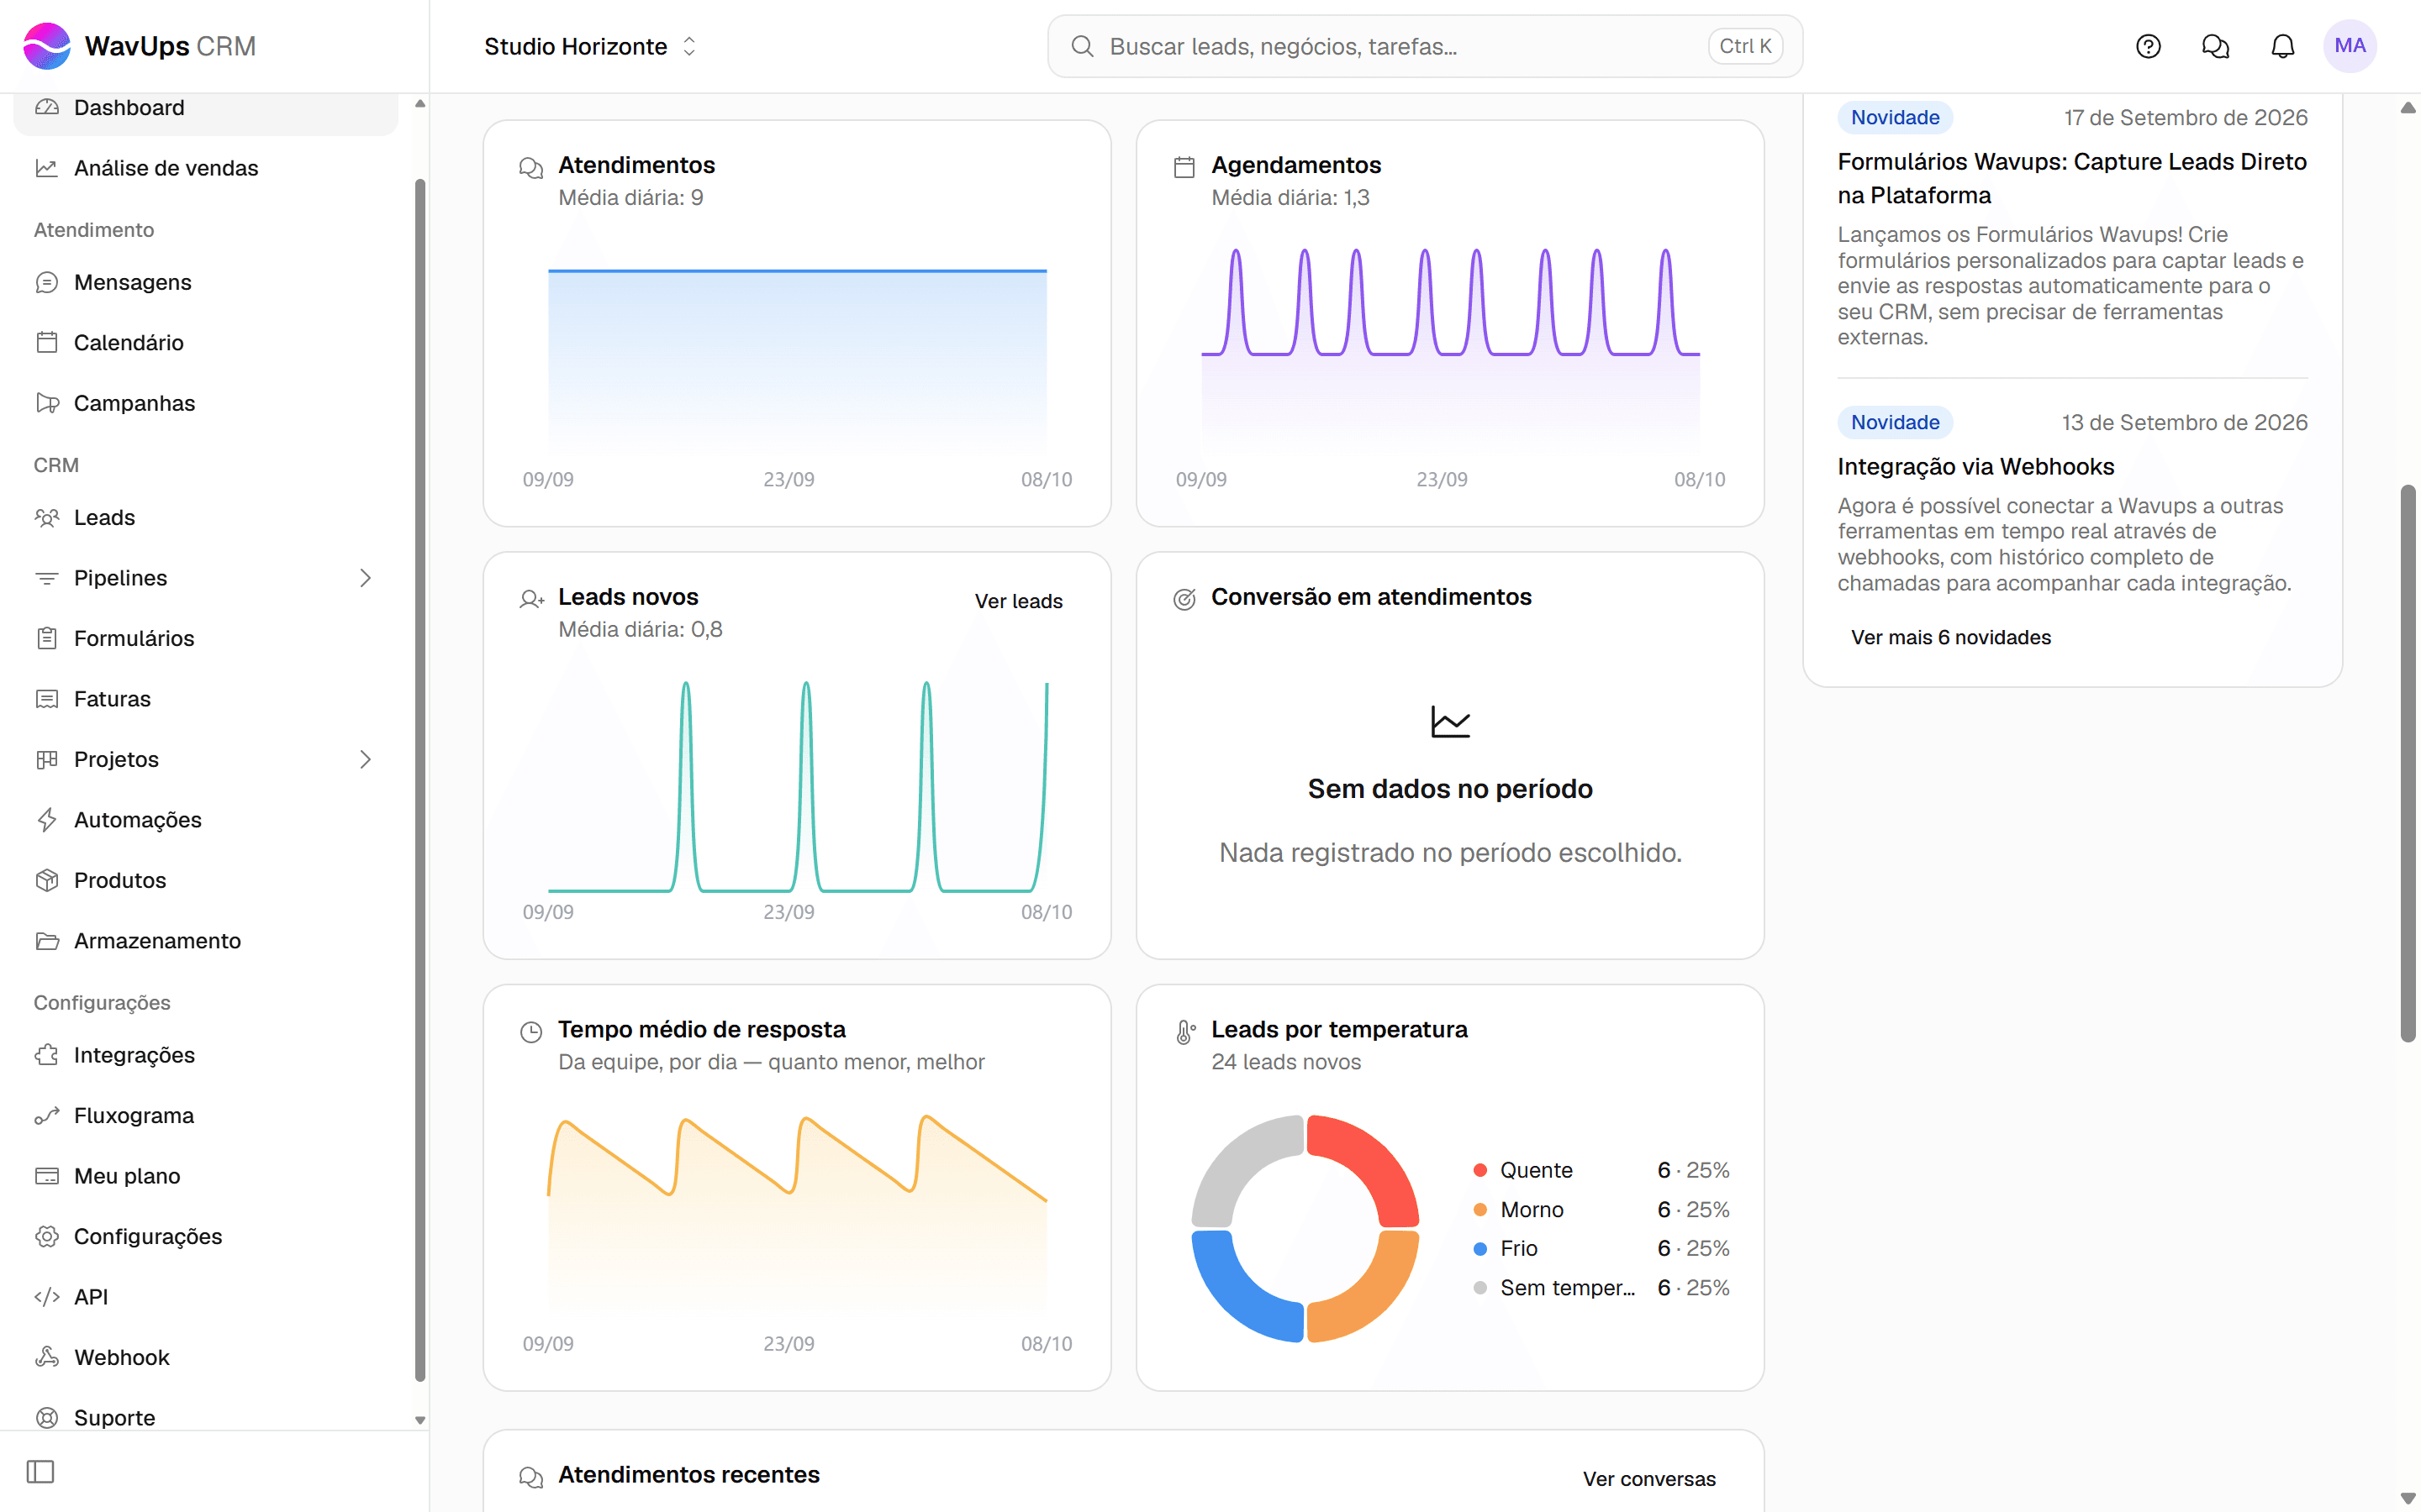Click the Ver conversas link
This screenshot has height=1512, width=2421.
1648,1479
